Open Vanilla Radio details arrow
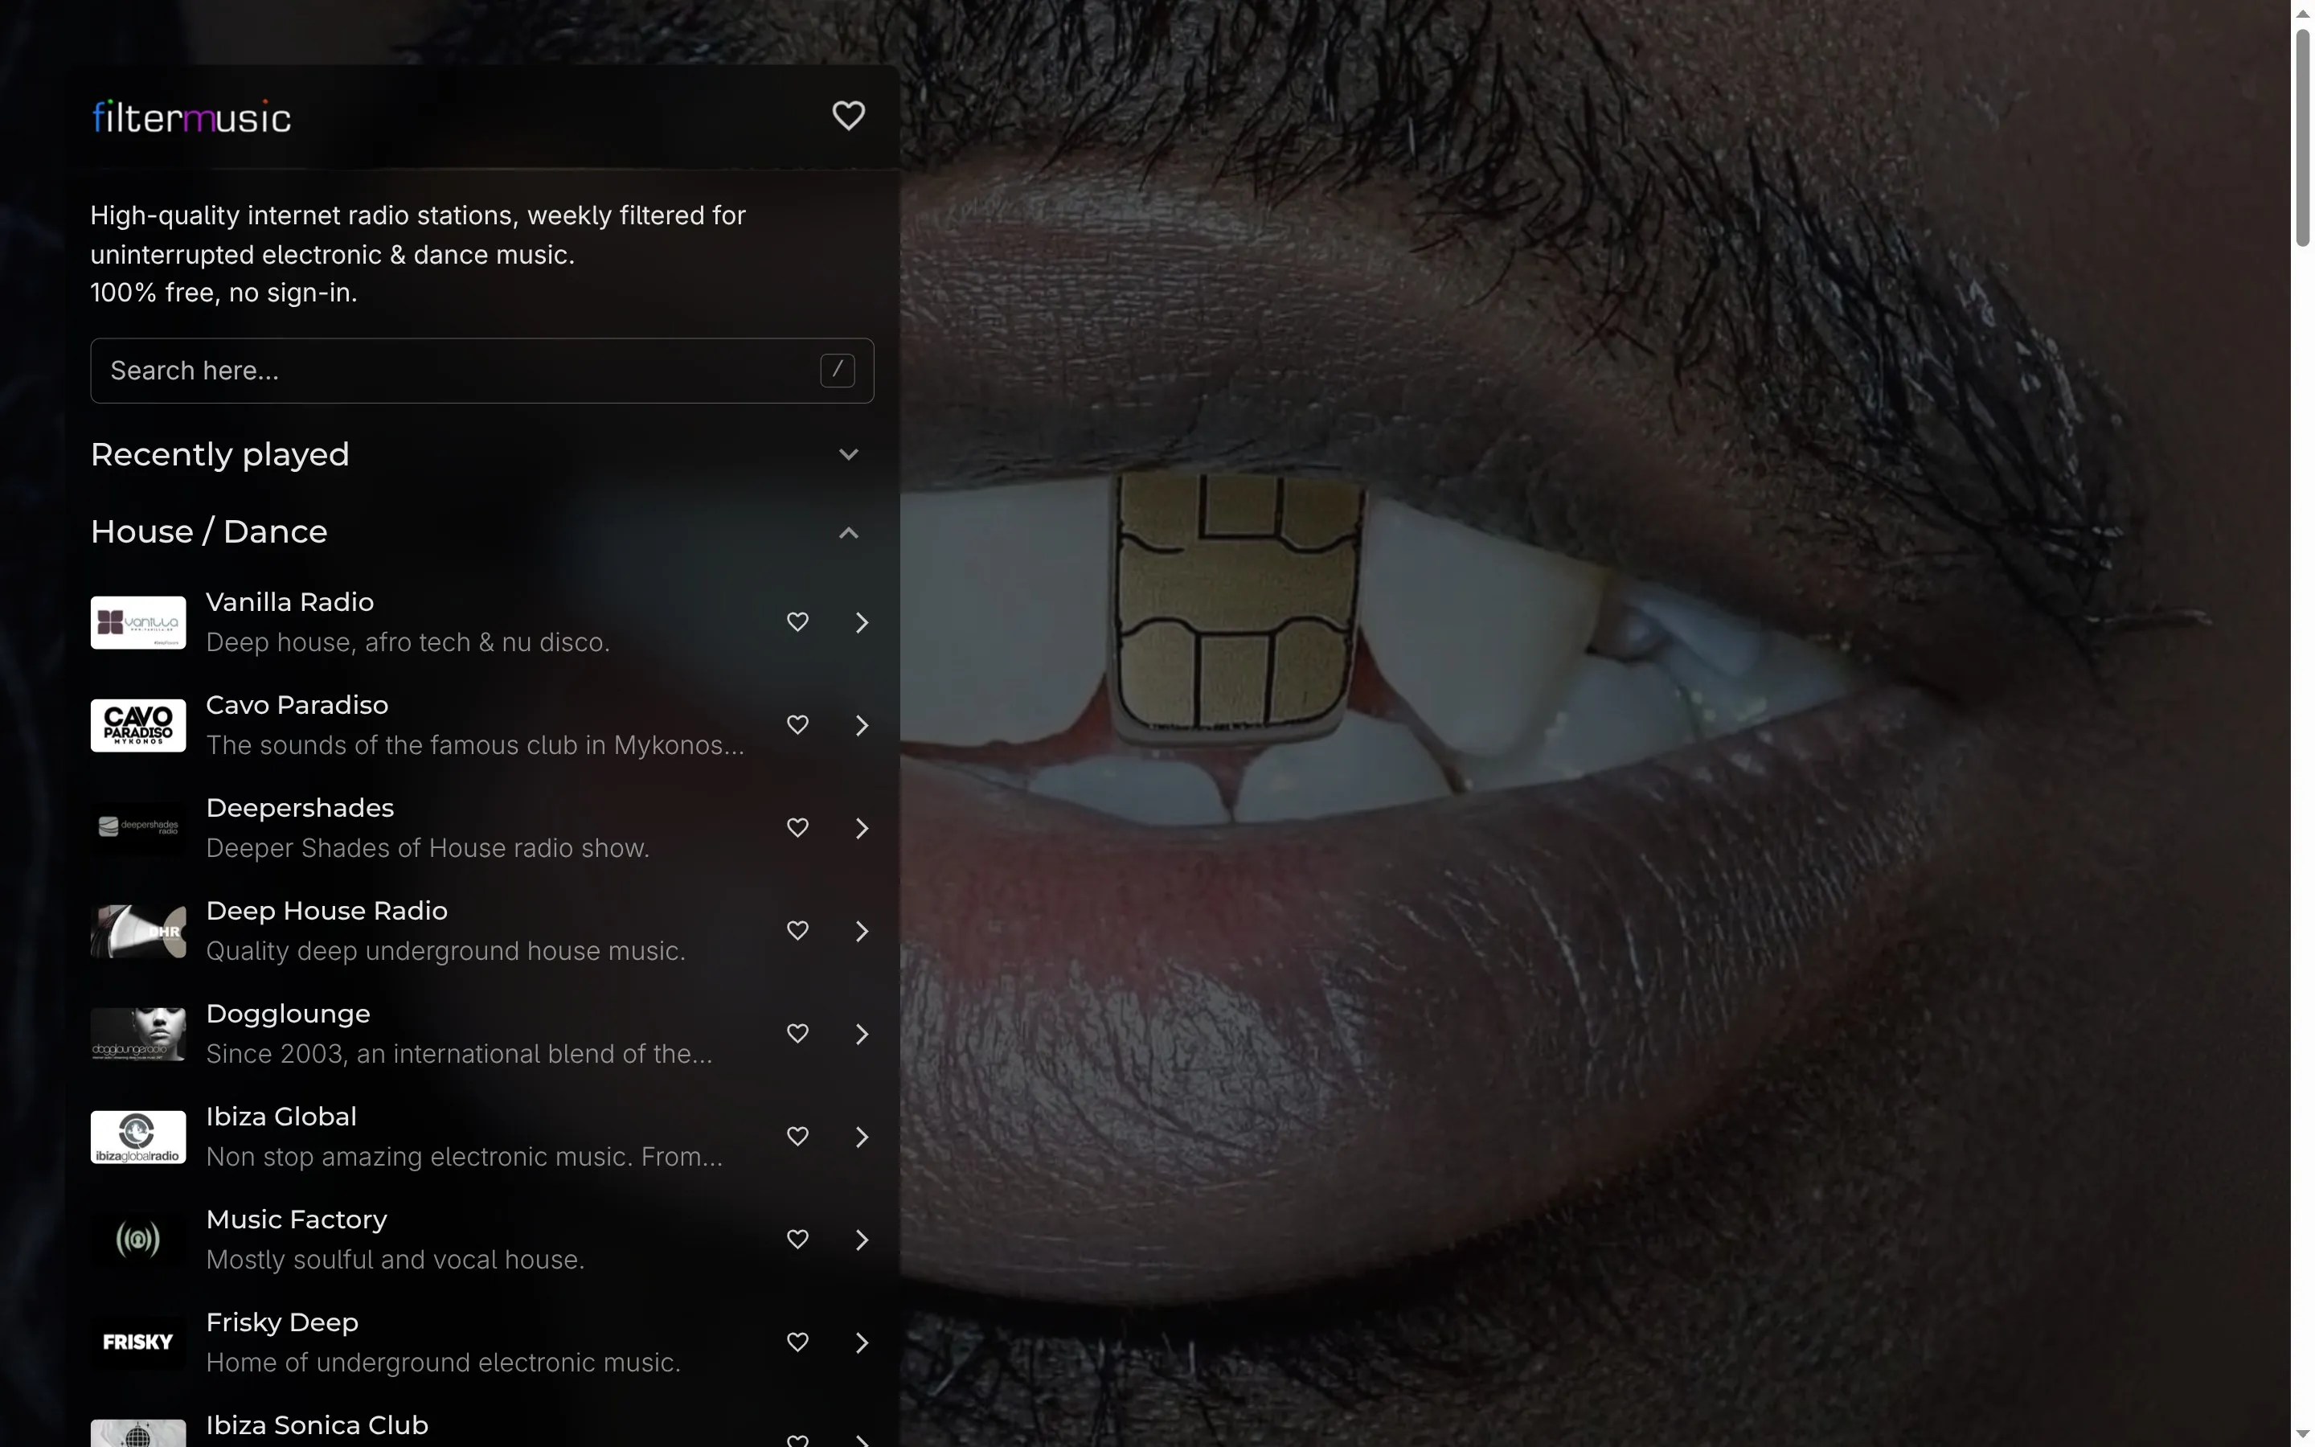The image size is (2315, 1447). pyautogui.click(x=861, y=622)
